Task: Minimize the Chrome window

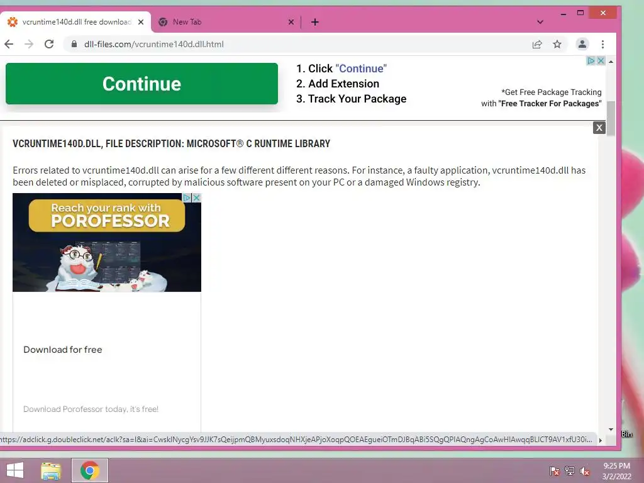Action: [x=563, y=13]
